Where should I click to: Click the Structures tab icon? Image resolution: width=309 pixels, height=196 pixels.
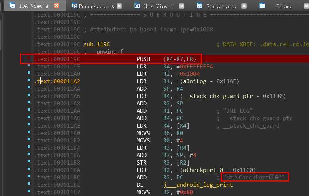[x=199, y=6]
